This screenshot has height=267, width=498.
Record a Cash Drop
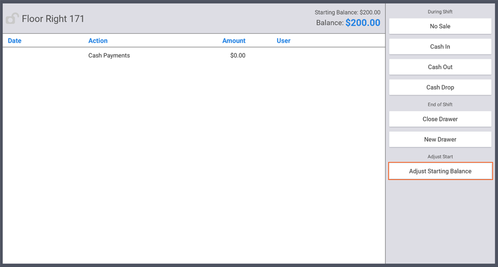click(440, 87)
